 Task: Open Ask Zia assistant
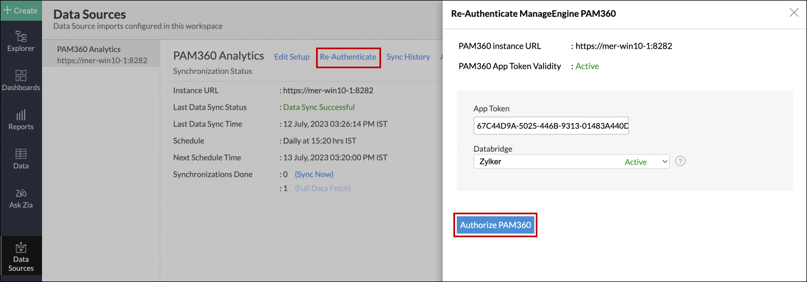[x=21, y=198]
